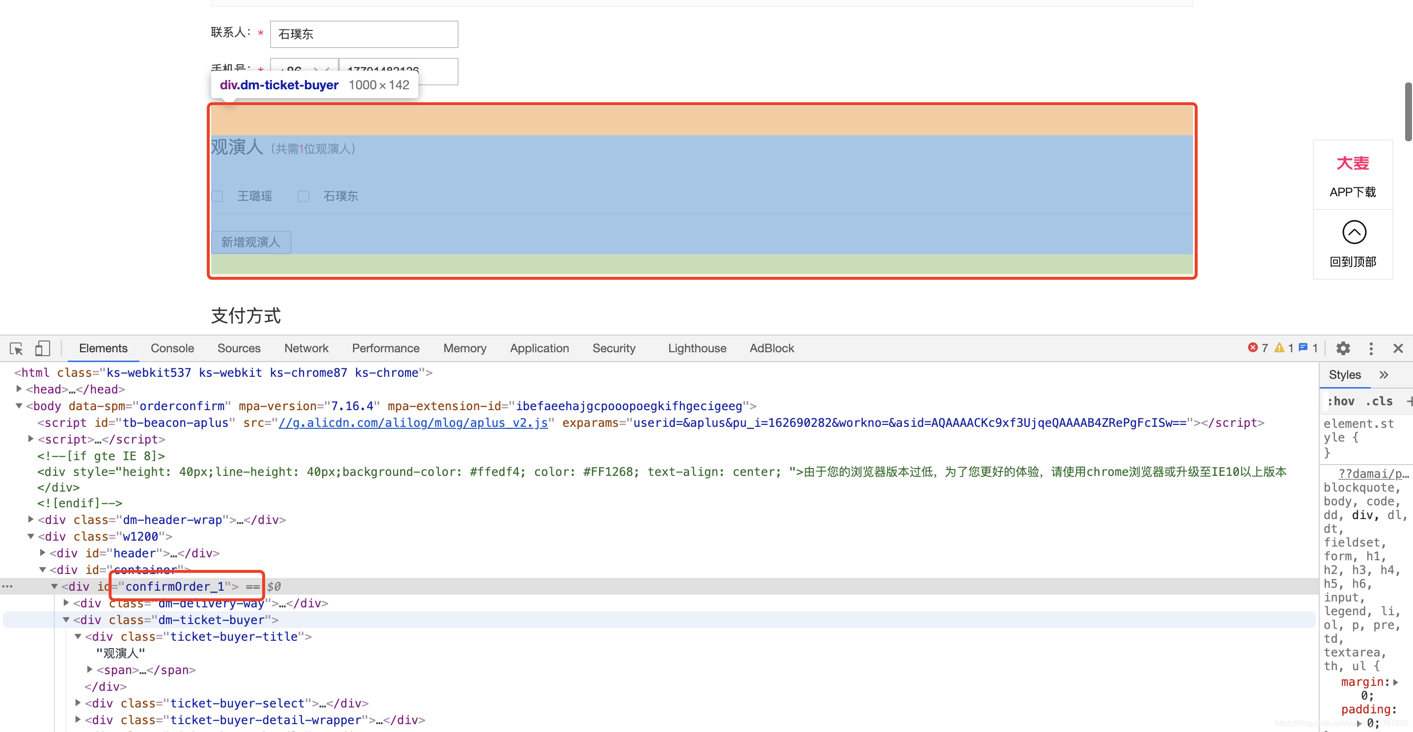
Task: Click the 联系人 name input field
Action: [x=364, y=34]
